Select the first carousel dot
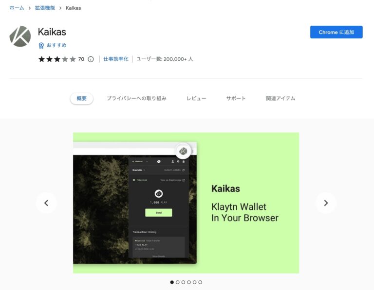374x290 pixels. pos(172,282)
